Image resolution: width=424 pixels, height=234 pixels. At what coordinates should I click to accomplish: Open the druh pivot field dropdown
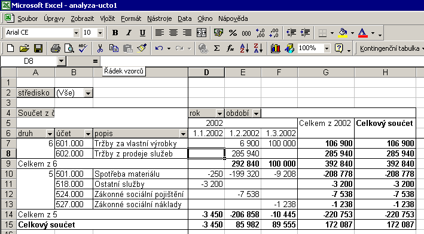pyautogui.click(x=50, y=134)
